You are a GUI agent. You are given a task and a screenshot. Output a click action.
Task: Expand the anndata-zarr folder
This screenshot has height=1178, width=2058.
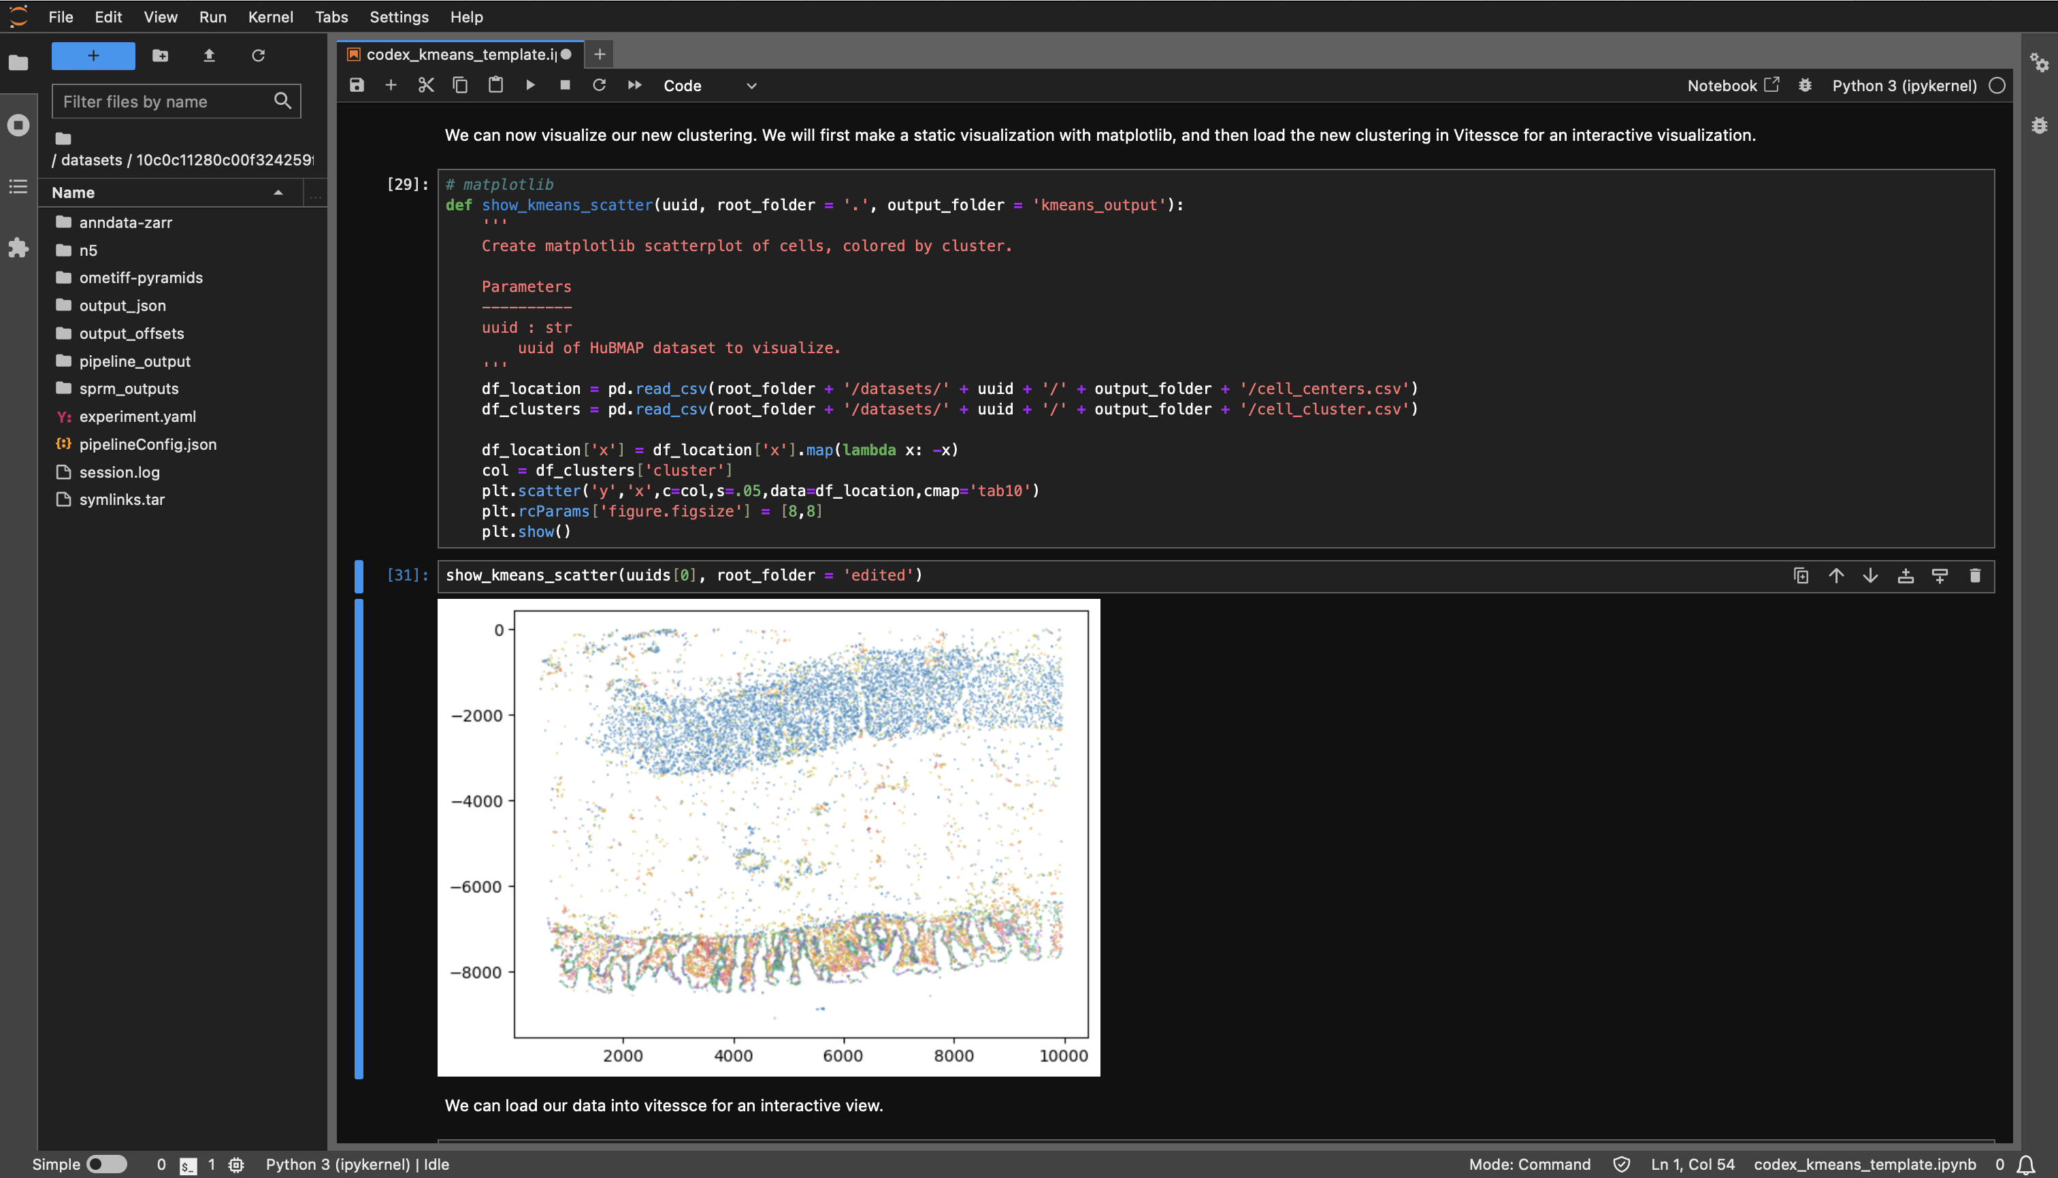(x=123, y=222)
